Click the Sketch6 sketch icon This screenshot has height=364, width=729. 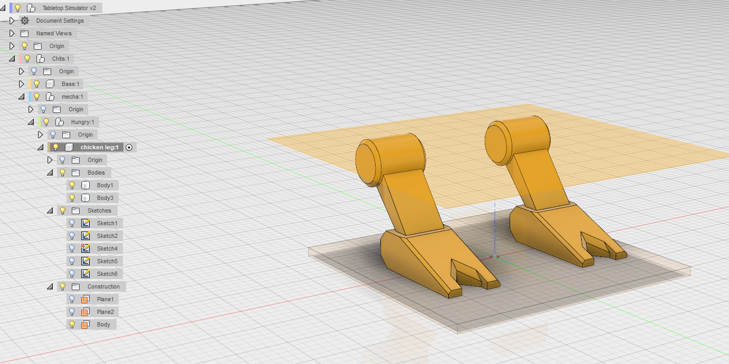click(x=85, y=274)
